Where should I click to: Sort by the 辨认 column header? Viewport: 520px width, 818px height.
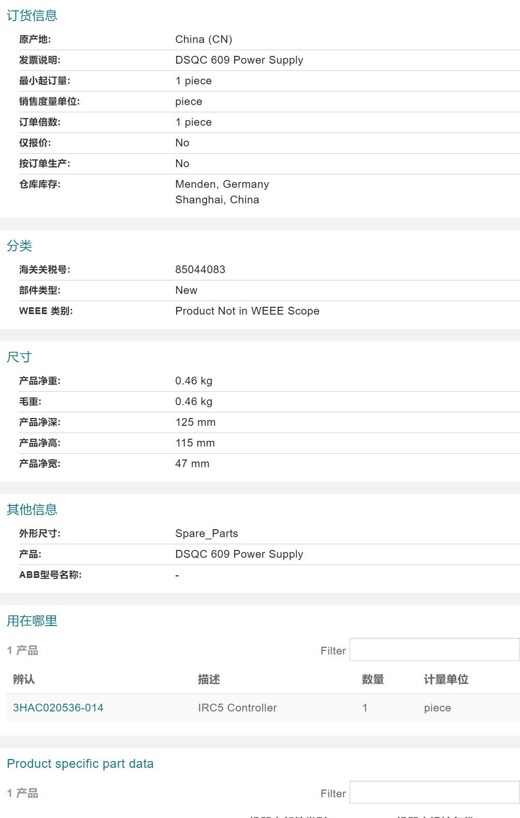pyautogui.click(x=24, y=679)
